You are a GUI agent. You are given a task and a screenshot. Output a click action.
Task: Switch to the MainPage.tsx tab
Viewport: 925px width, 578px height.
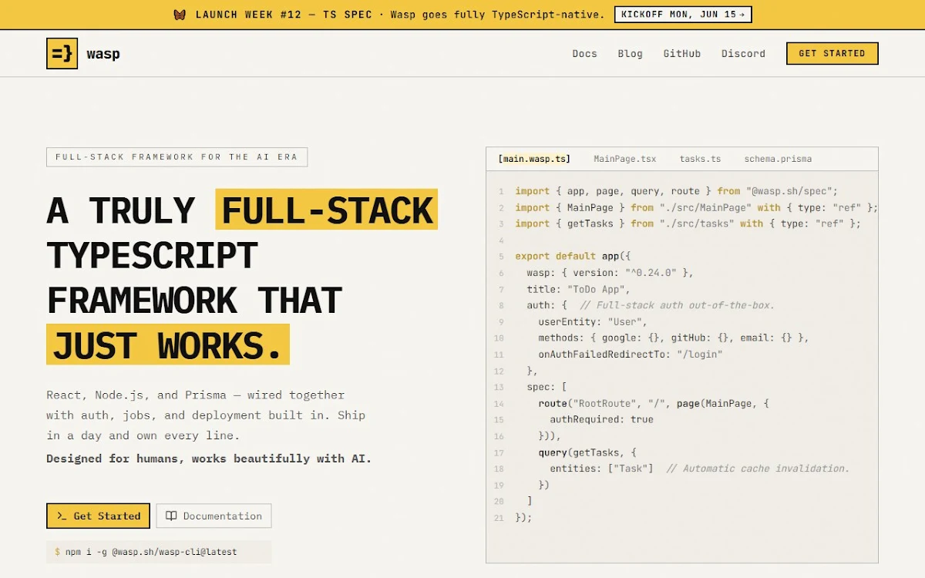coord(625,159)
